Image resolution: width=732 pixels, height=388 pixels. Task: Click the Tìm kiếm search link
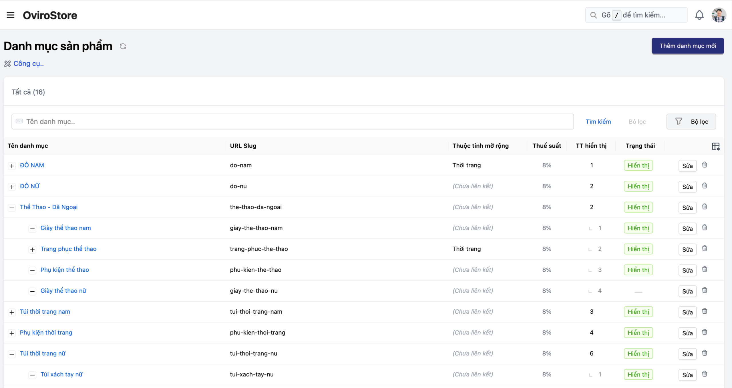[598, 122]
